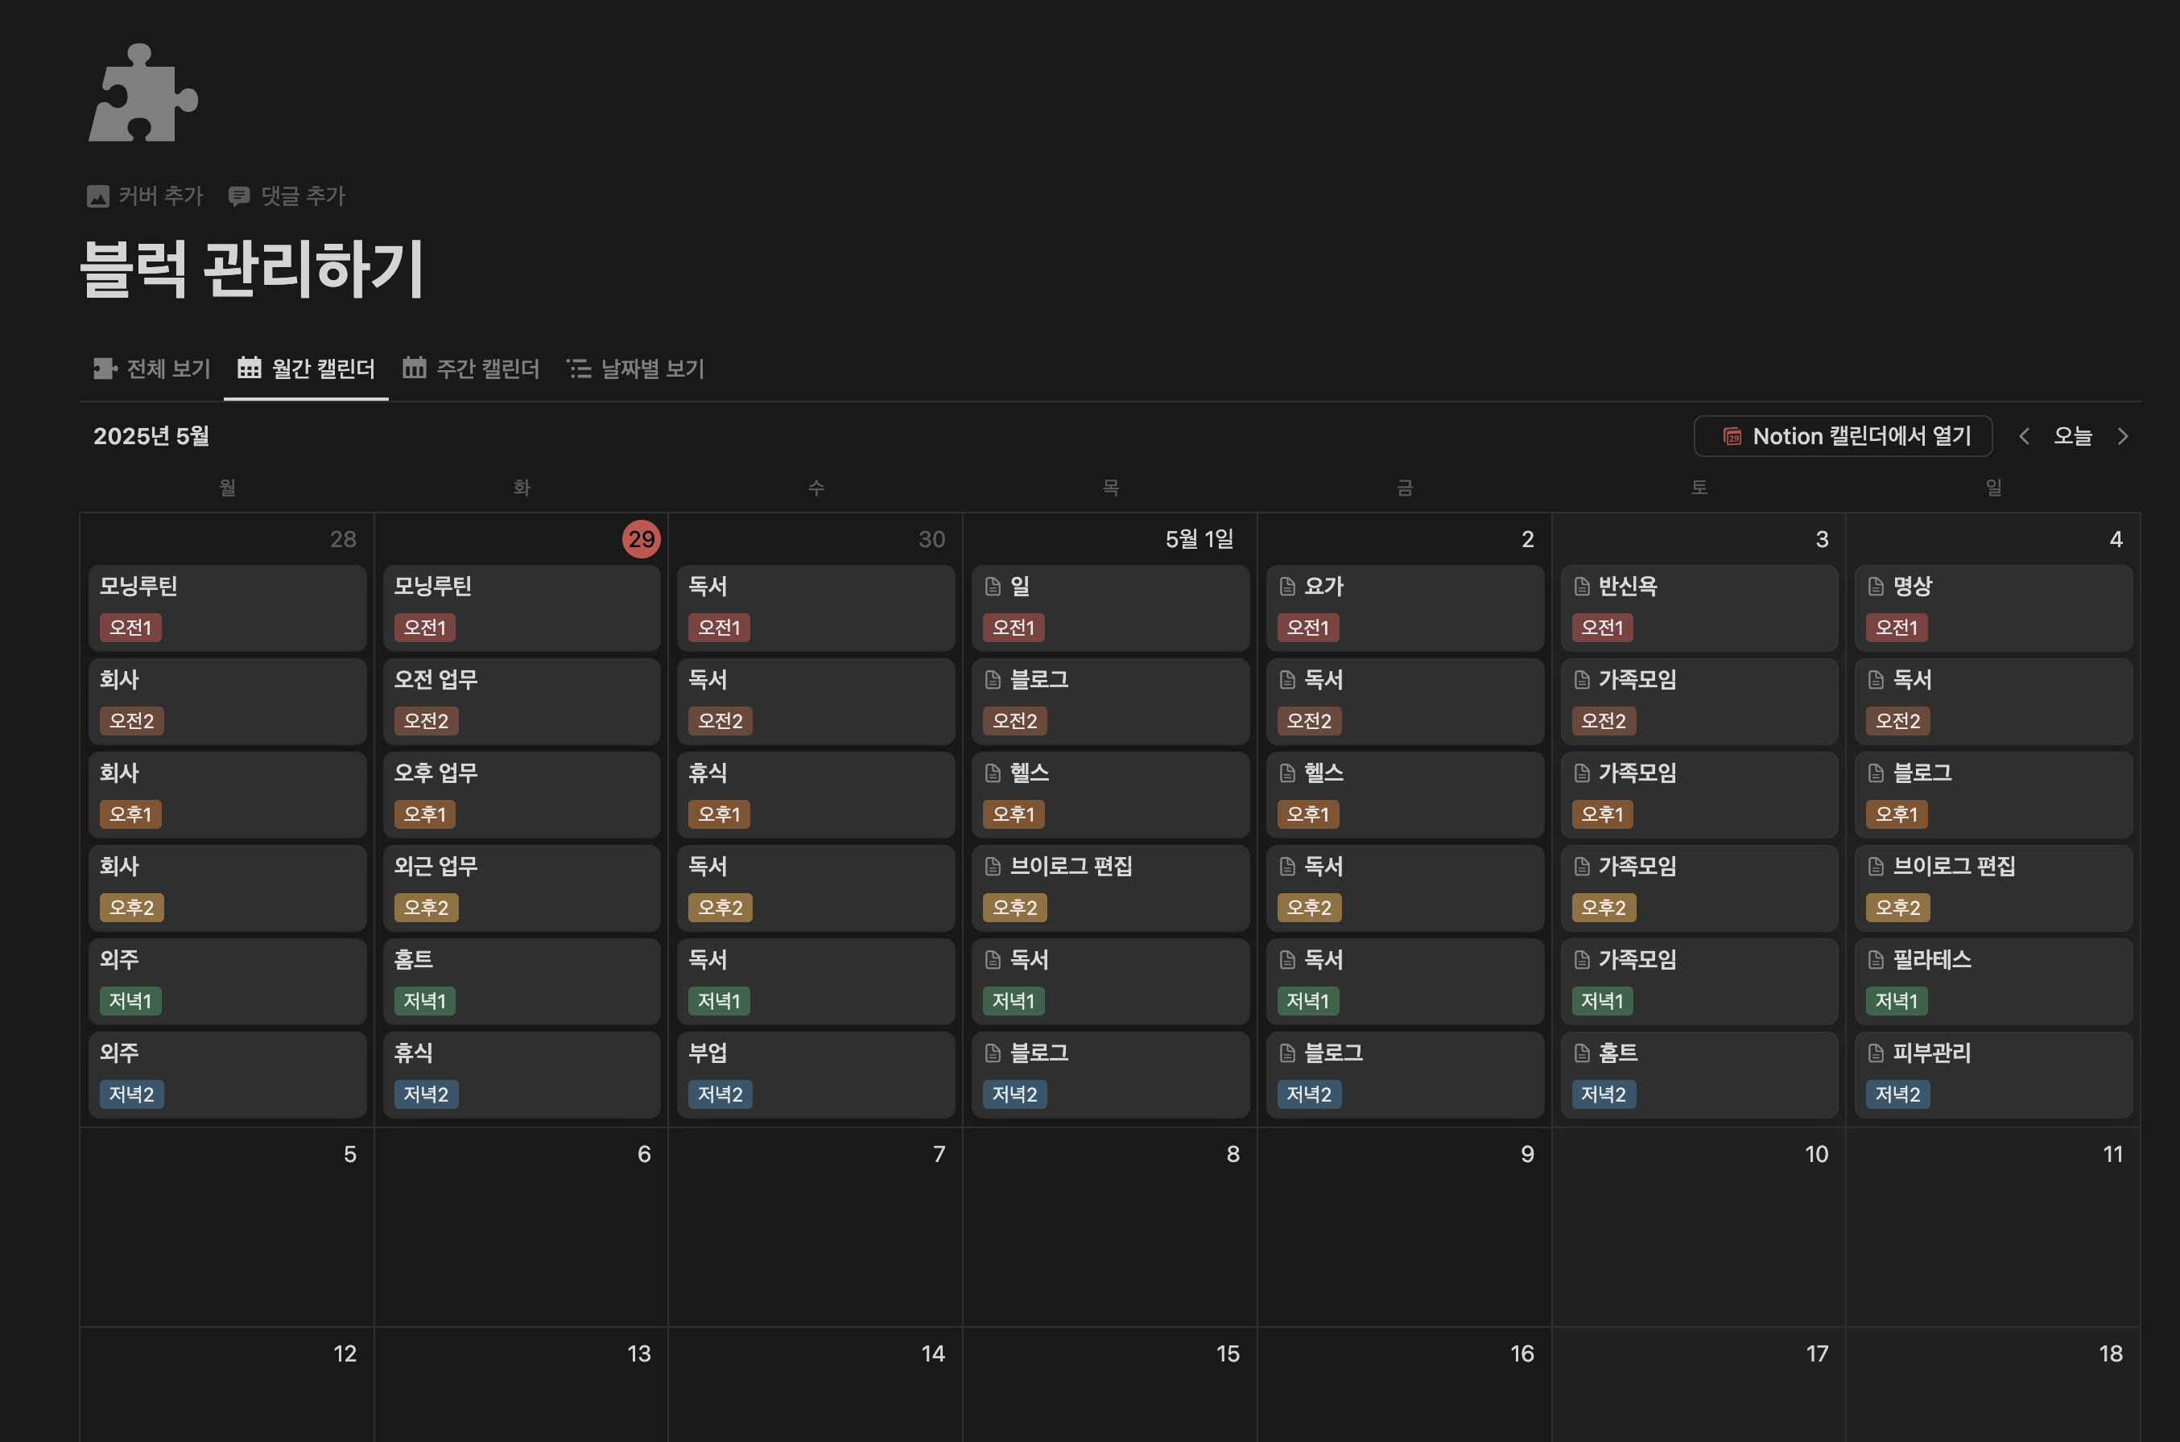Open 블로그 card tagged 오후1 on May 4

pyautogui.click(x=1993, y=794)
